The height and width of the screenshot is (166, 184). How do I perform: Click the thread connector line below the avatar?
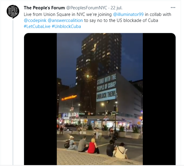tap(13, 93)
